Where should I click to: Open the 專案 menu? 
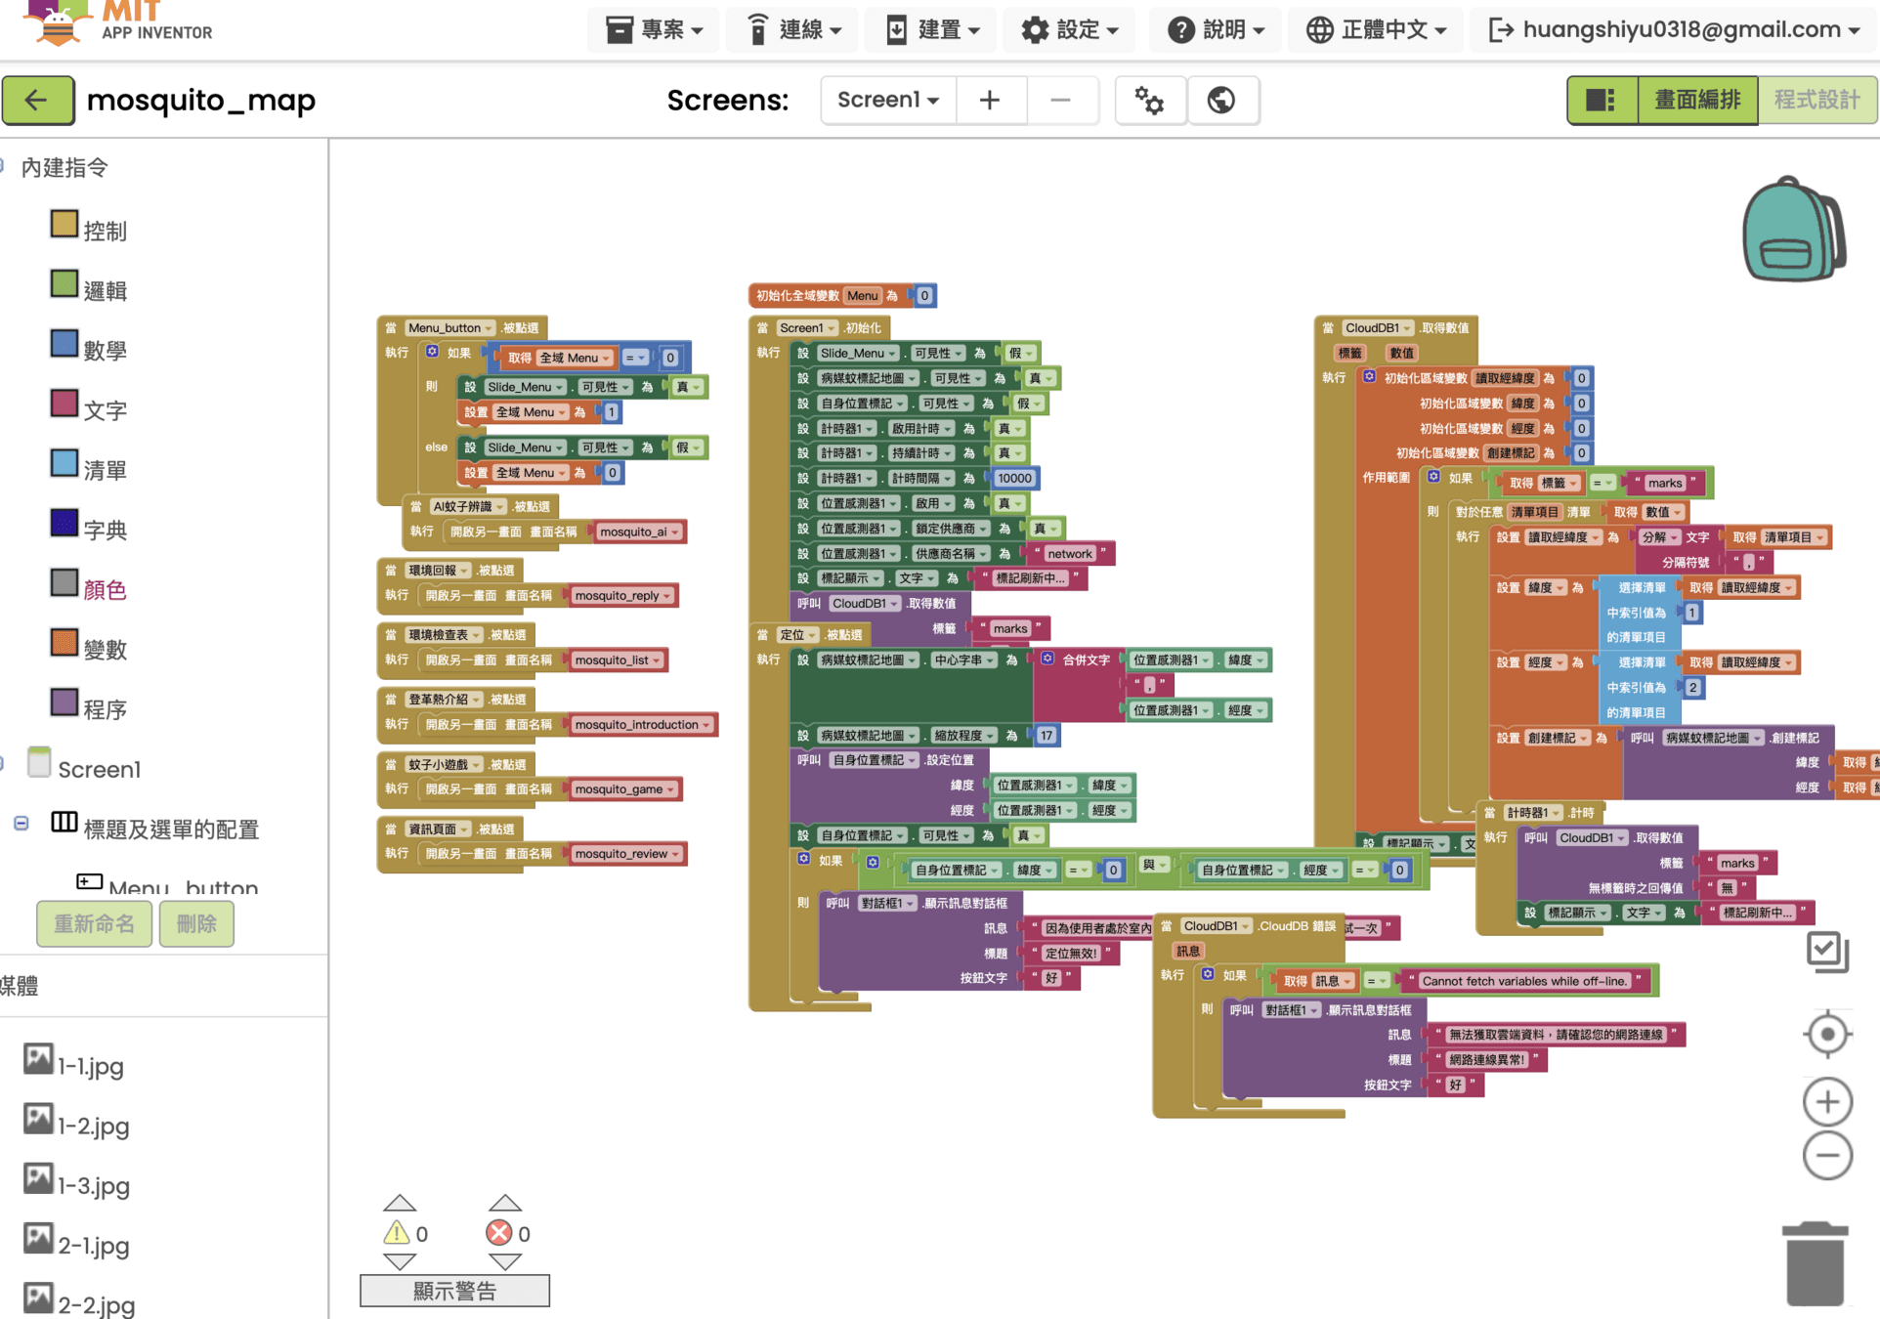pos(653,29)
